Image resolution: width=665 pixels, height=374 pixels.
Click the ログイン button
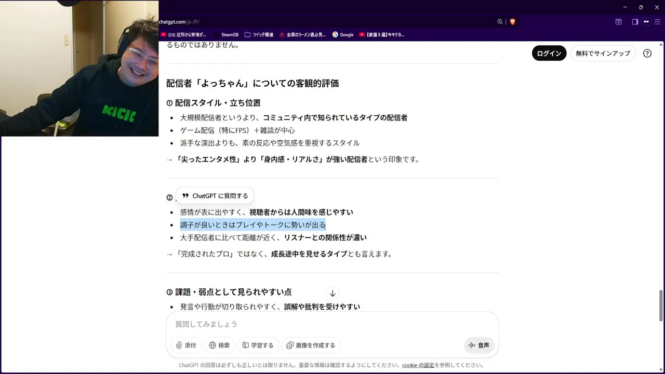pos(549,53)
